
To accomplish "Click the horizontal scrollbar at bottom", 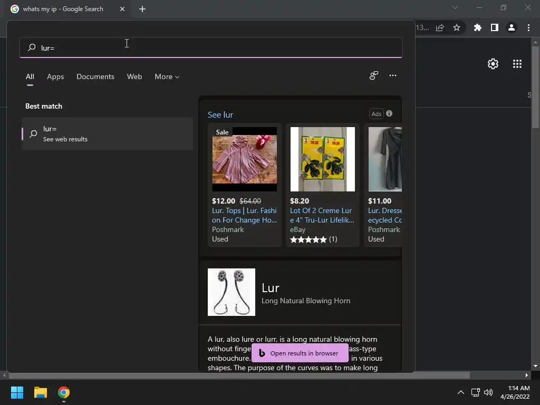I will click(239, 375).
